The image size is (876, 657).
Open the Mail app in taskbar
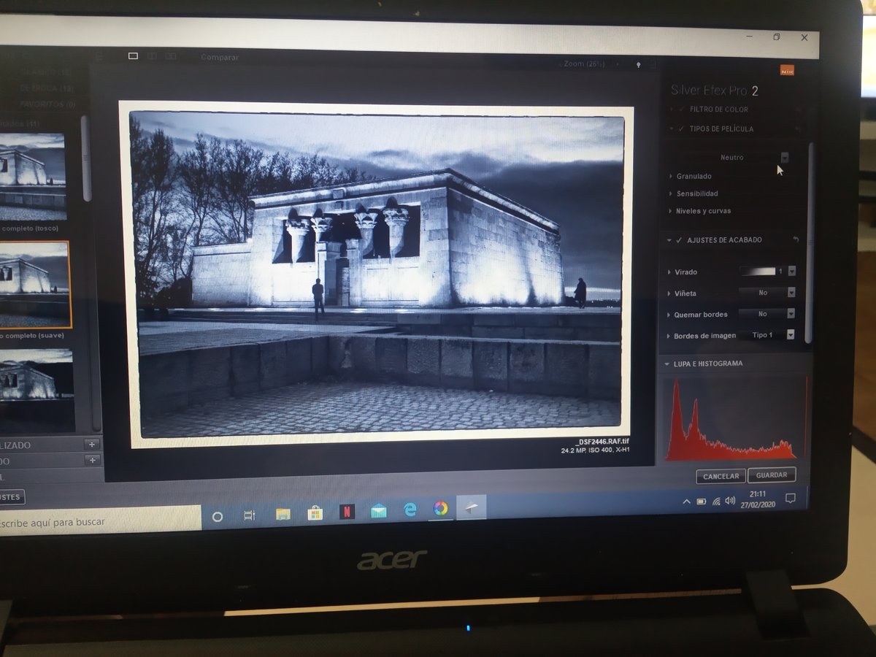coord(378,511)
